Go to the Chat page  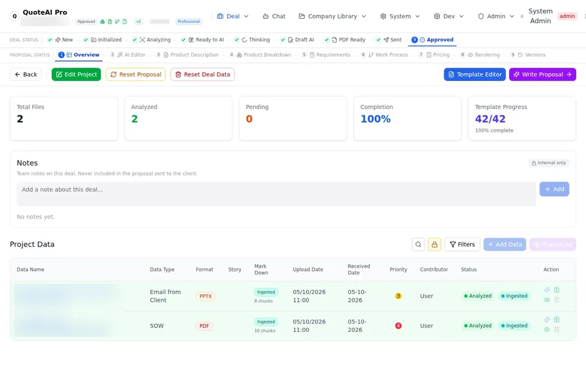pos(274,16)
